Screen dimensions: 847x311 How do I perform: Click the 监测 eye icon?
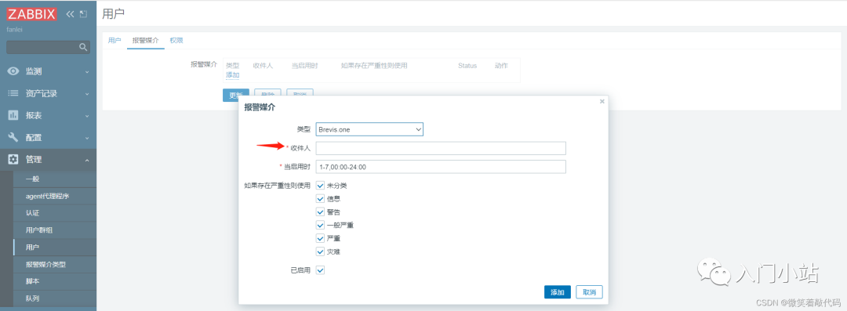pyautogui.click(x=13, y=71)
